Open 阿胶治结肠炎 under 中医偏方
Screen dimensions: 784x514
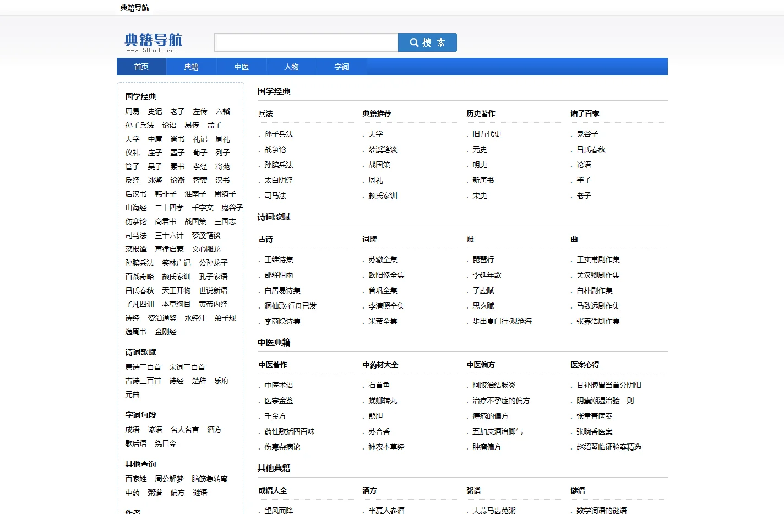click(494, 385)
